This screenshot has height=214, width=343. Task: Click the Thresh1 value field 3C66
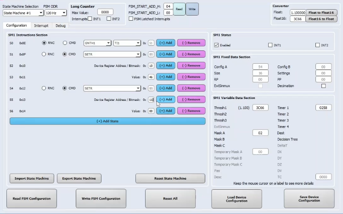point(260,108)
